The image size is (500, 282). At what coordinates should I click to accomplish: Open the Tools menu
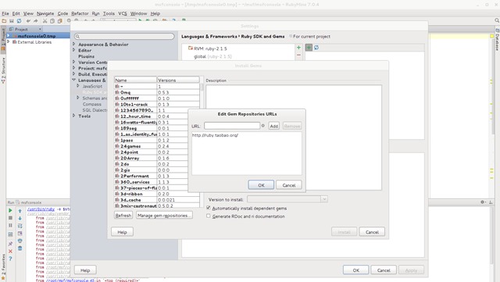(x=109, y=13)
